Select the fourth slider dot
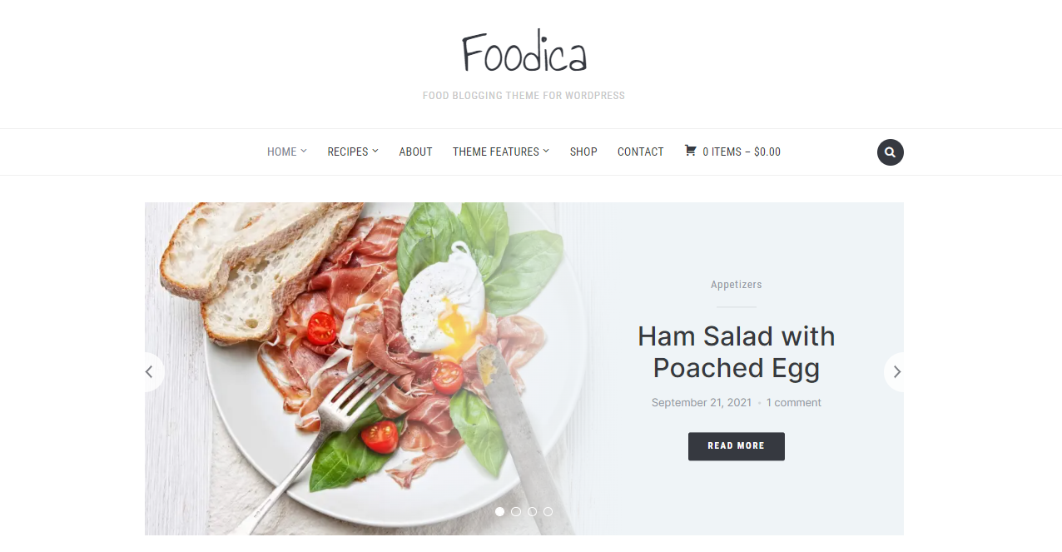Image resolution: width=1062 pixels, height=552 pixels. [x=548, y=511]
